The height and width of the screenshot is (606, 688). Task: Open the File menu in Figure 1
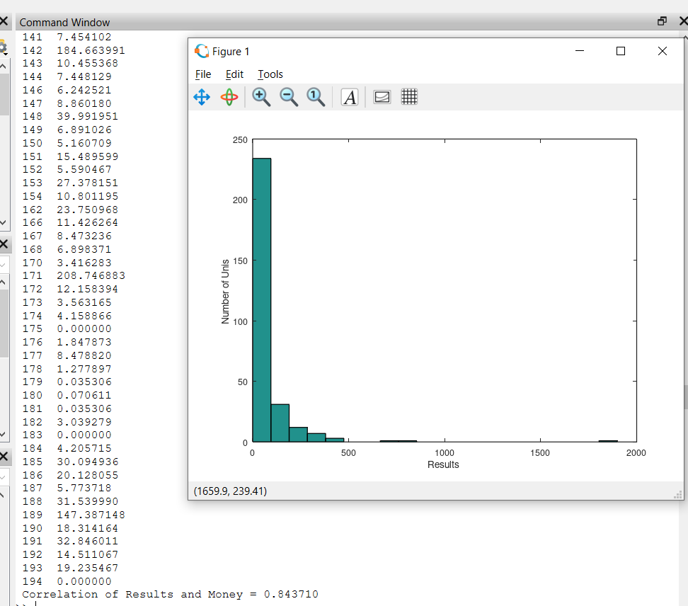coord(203,74)
